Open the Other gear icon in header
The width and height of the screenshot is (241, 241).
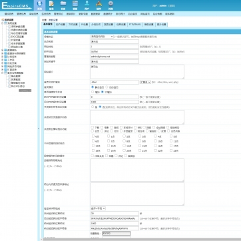click(x=111, y=5)
